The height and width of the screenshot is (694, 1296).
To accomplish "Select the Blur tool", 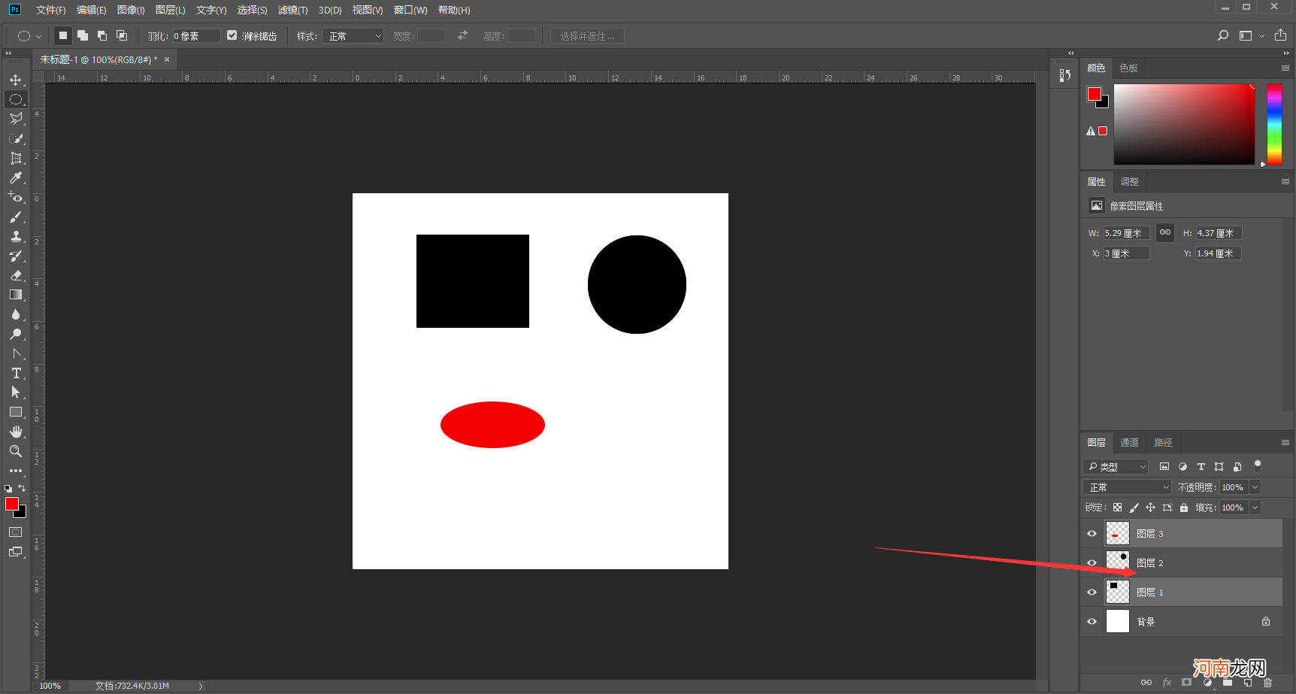I will [x=16, y=314].
